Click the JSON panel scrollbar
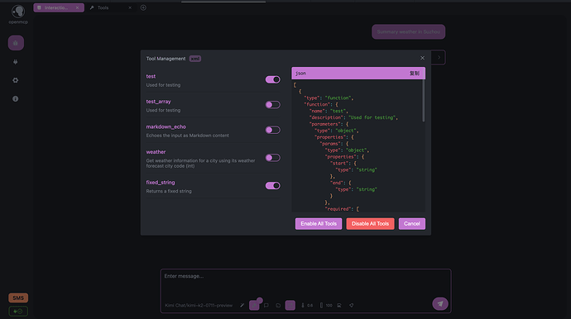571x319 pixels. coord(423,101)
